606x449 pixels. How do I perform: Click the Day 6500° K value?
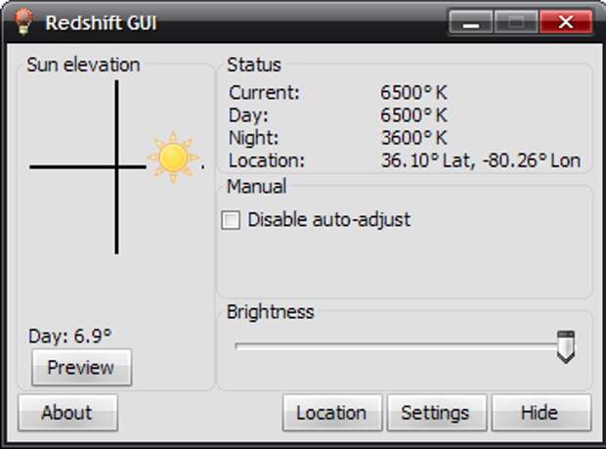click(x=413, y=115)
